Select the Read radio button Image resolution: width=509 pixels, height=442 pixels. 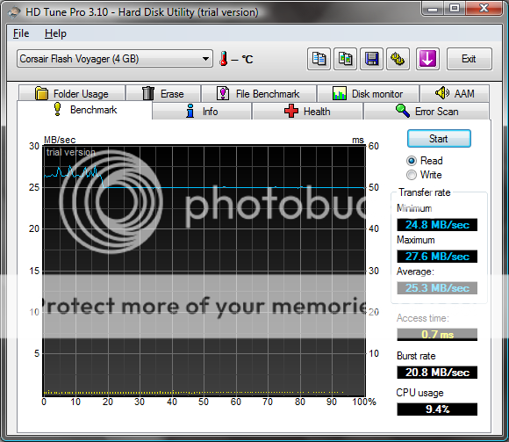tap(425, 161)
